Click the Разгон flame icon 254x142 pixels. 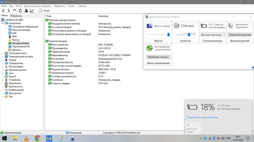tap(10, 40)
